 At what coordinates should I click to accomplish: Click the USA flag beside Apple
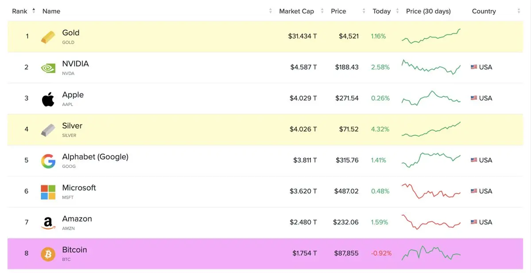(x=474, y=98)
